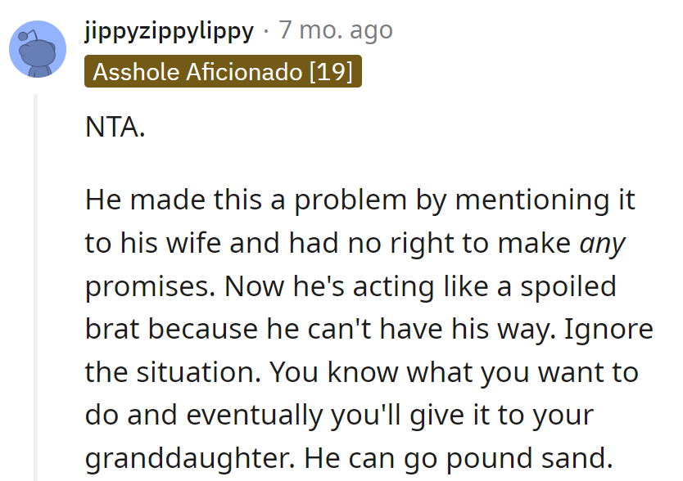Viewport: 683px width, 481px height.
Task: Click the number [19] in the flair
Action: coord(330,72)
